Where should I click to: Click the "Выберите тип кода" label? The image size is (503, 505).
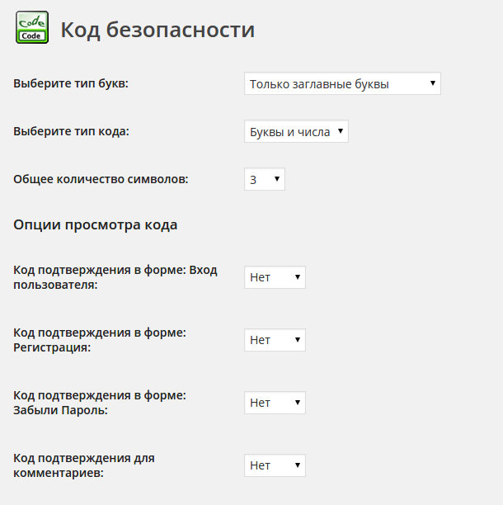[71, 131]
